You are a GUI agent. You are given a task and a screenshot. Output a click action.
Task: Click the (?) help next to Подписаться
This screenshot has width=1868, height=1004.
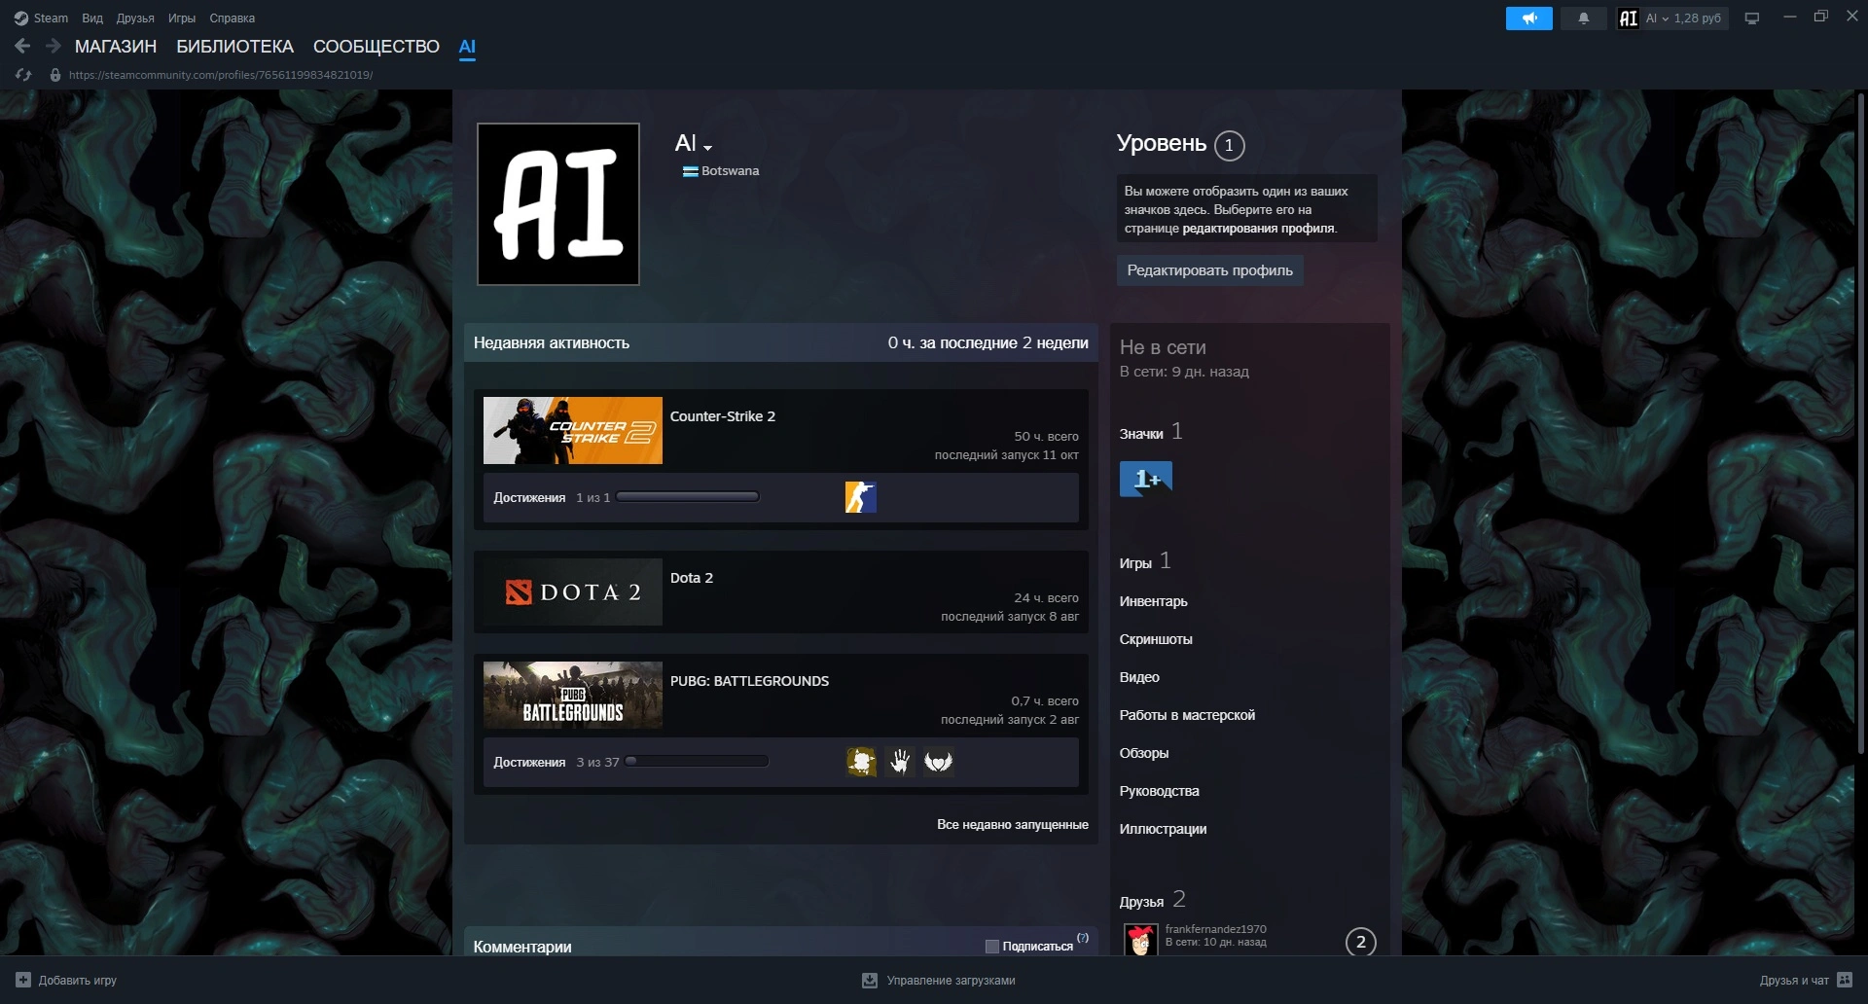pyautogui.click(x=1083, y=938)
